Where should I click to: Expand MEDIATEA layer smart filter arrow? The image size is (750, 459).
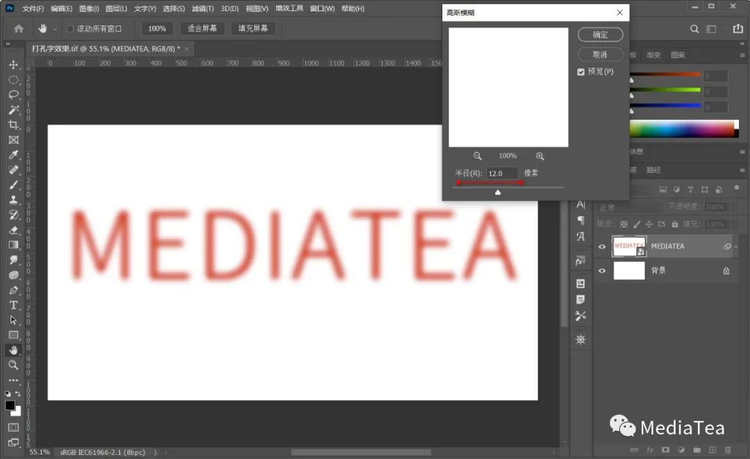click(736, 246)
